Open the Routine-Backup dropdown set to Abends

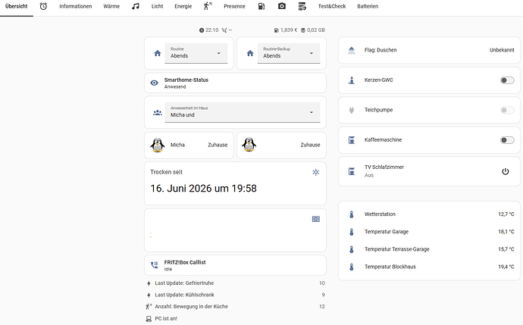(289, 53)
